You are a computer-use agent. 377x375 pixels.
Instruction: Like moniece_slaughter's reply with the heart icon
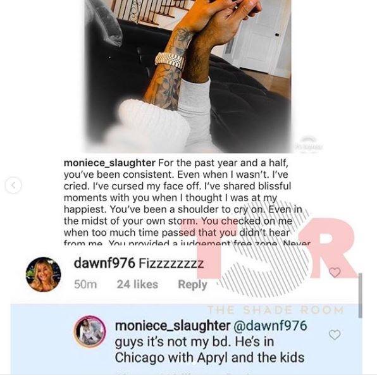[335, 335]
